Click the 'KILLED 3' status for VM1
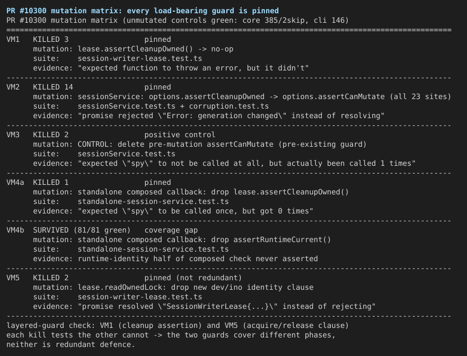The height and width of the screenshot is (356, 467). pyautogui.click(x=51, y=39)
